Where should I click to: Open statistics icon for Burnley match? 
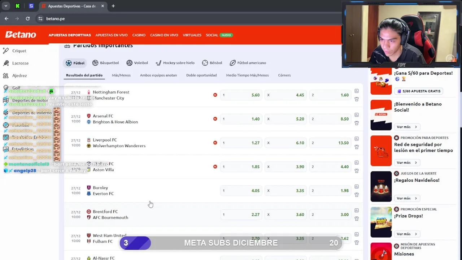coord(357,186)
